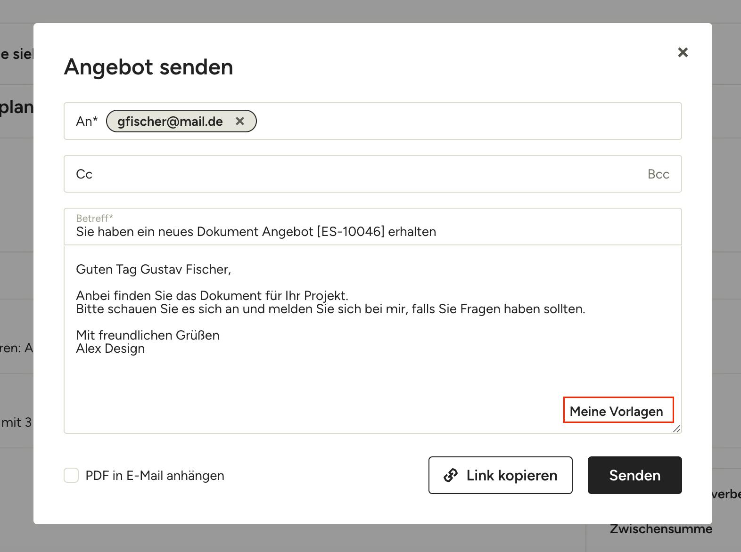Close the Angebot senden dialog
The width and height of the screenshot is (741, 552).
pos(683,52)
